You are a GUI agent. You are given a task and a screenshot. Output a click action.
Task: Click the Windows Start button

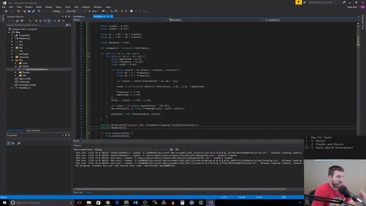(5, 203)
